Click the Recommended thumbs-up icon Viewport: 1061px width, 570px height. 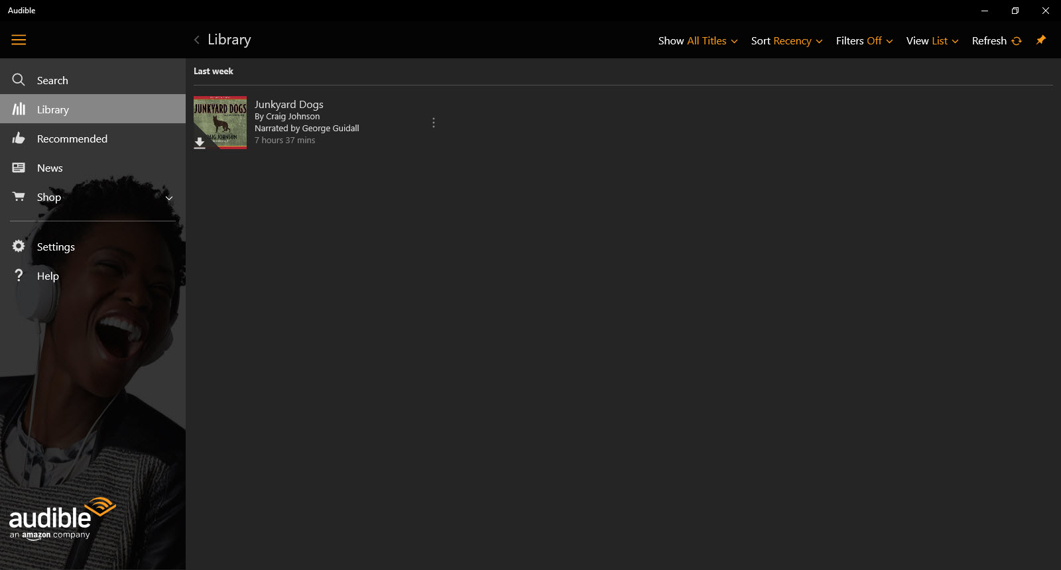19,139
